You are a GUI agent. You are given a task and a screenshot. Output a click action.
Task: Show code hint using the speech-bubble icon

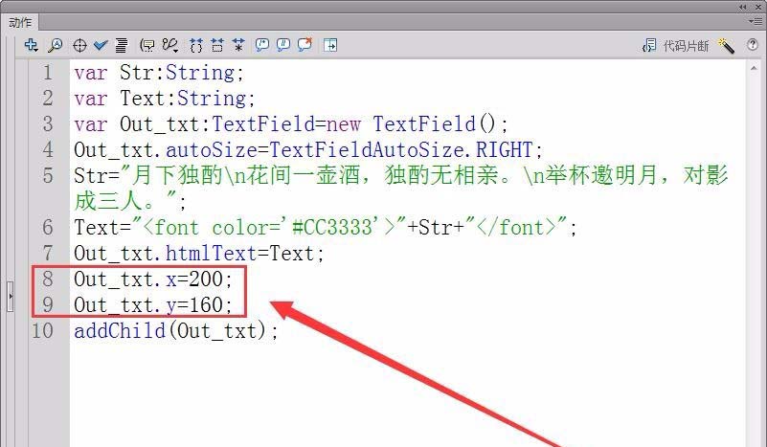147,46
